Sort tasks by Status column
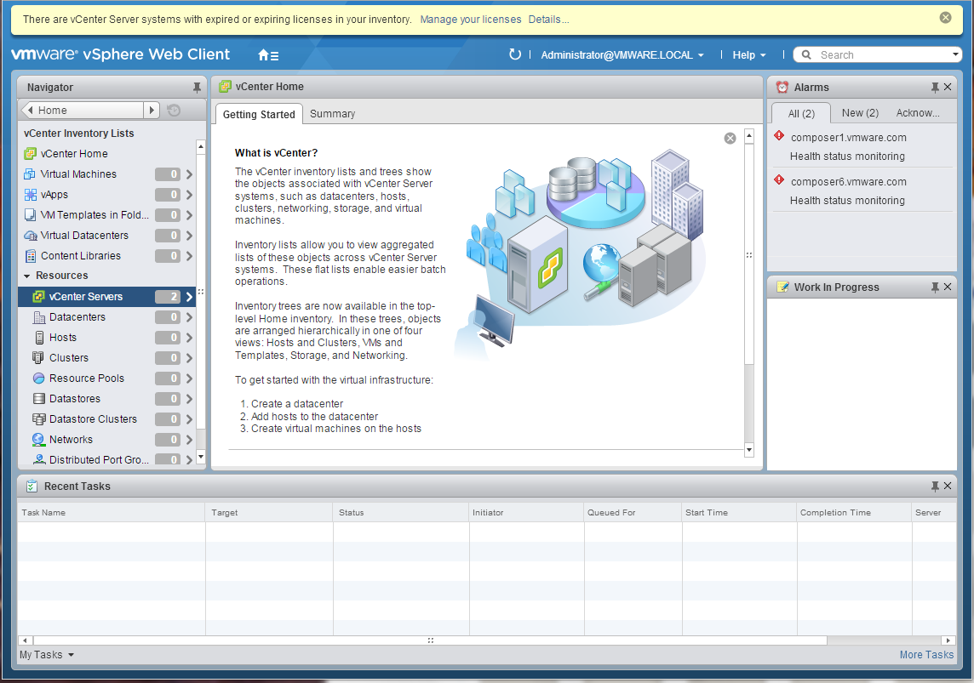The height and width of the screenshot is (683, 974). tap(401, 512)
